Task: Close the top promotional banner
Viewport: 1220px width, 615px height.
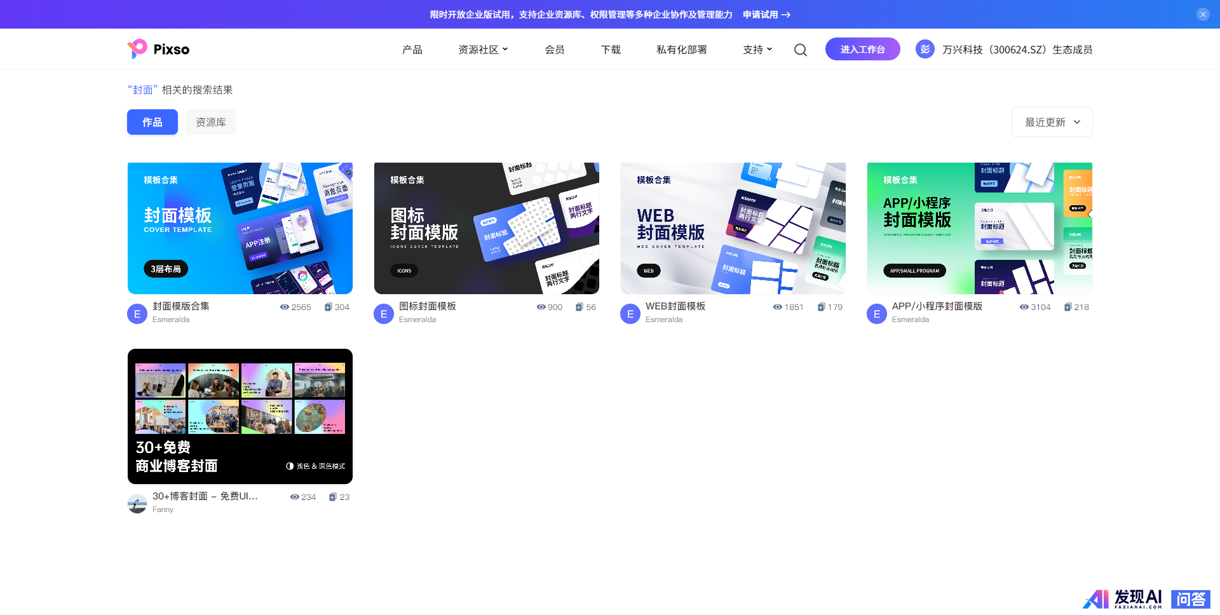Action: [1203, 15]
